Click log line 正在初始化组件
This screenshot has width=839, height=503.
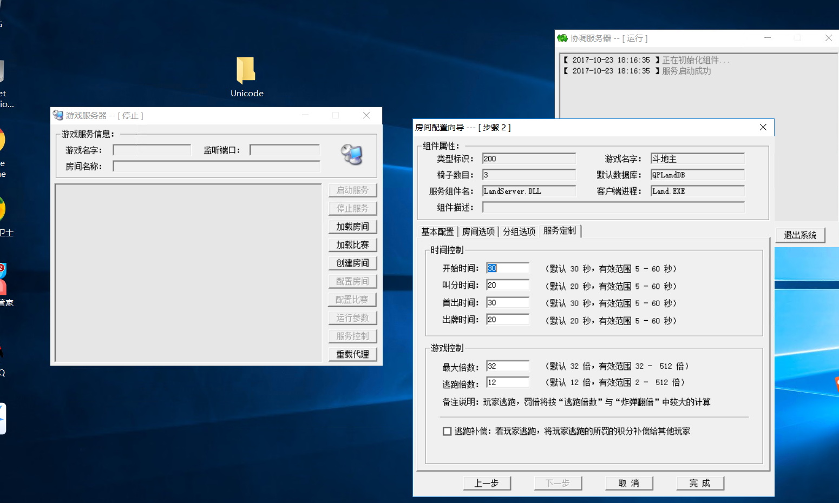tap(696, 60)
